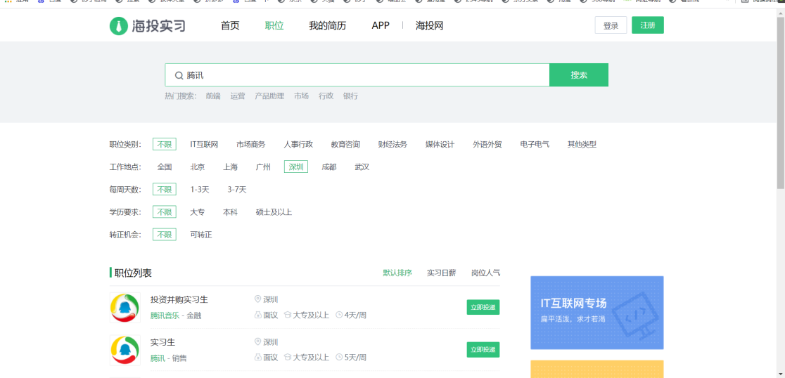Click the green 搜索 button
785x378 pixels.
pyautogui.click(x=579, y=75)
